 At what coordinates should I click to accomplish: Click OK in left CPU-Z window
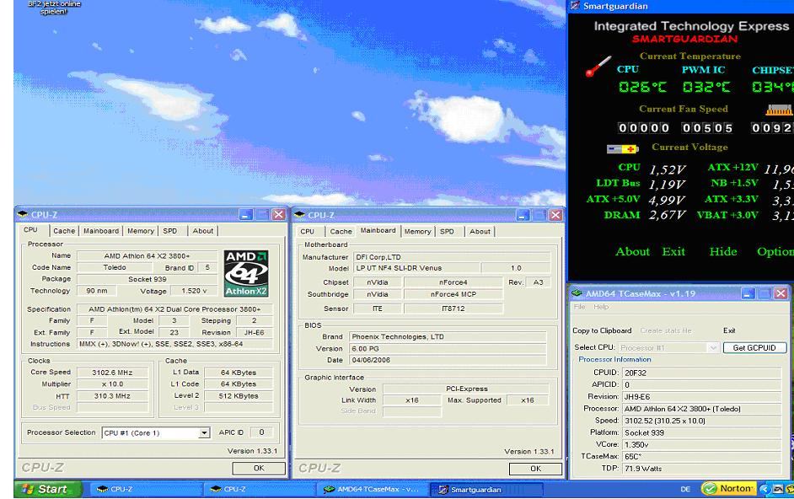[259, 468]
